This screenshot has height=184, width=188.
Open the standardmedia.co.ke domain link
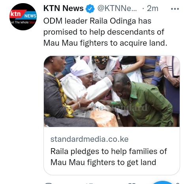(89, 139)
